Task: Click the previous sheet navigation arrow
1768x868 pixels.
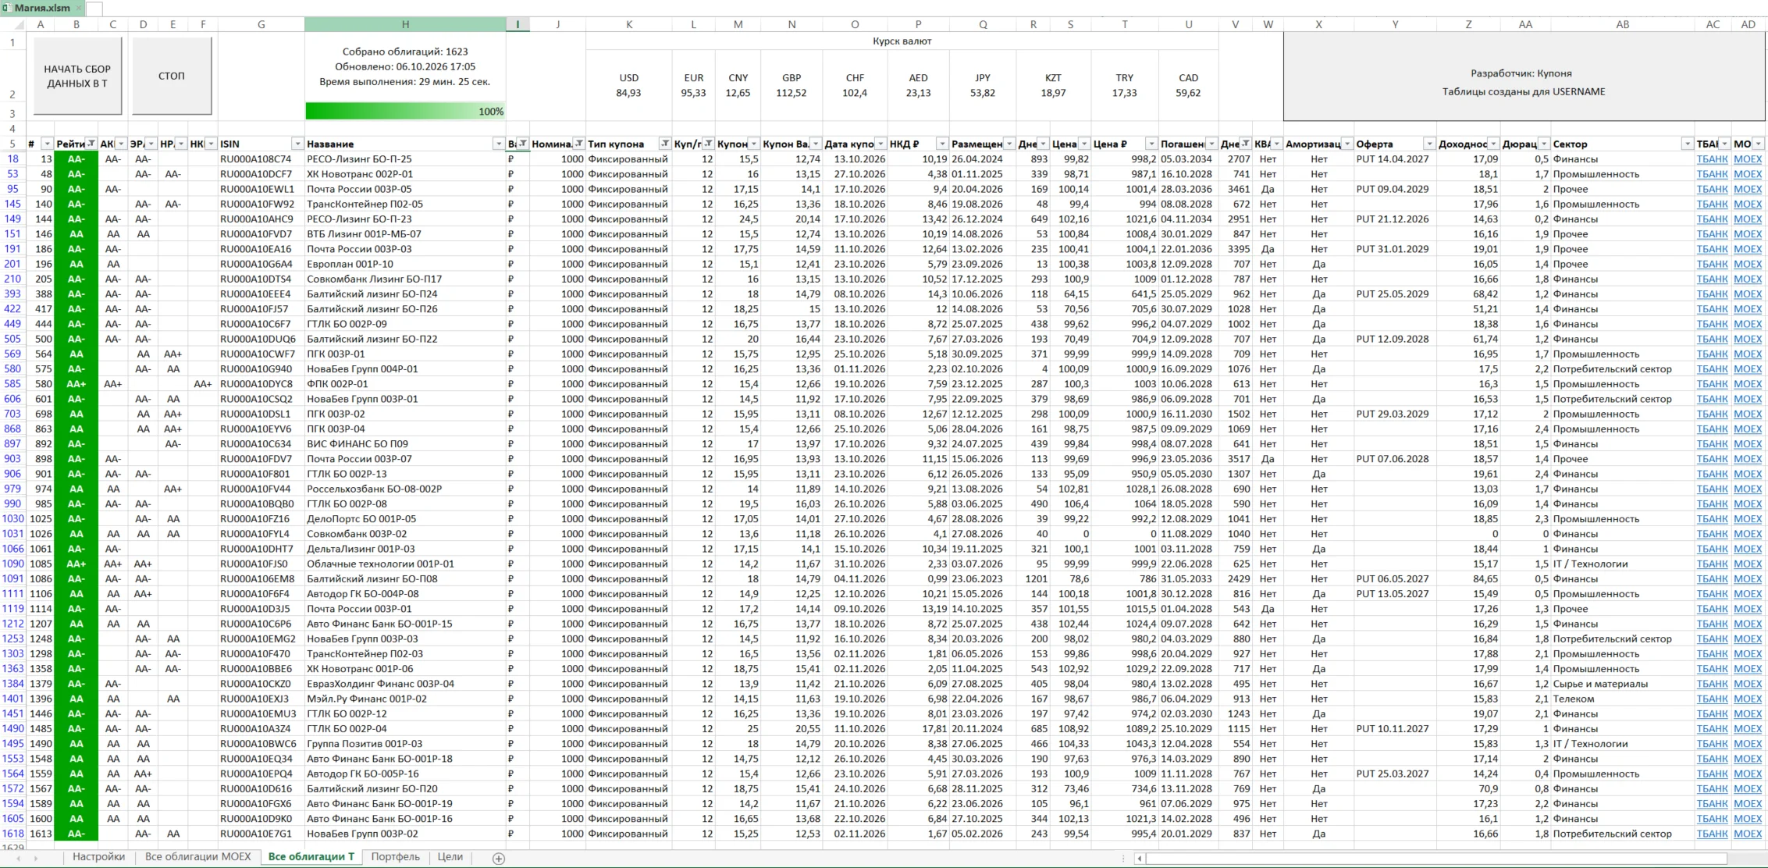Action: point(18,858)
